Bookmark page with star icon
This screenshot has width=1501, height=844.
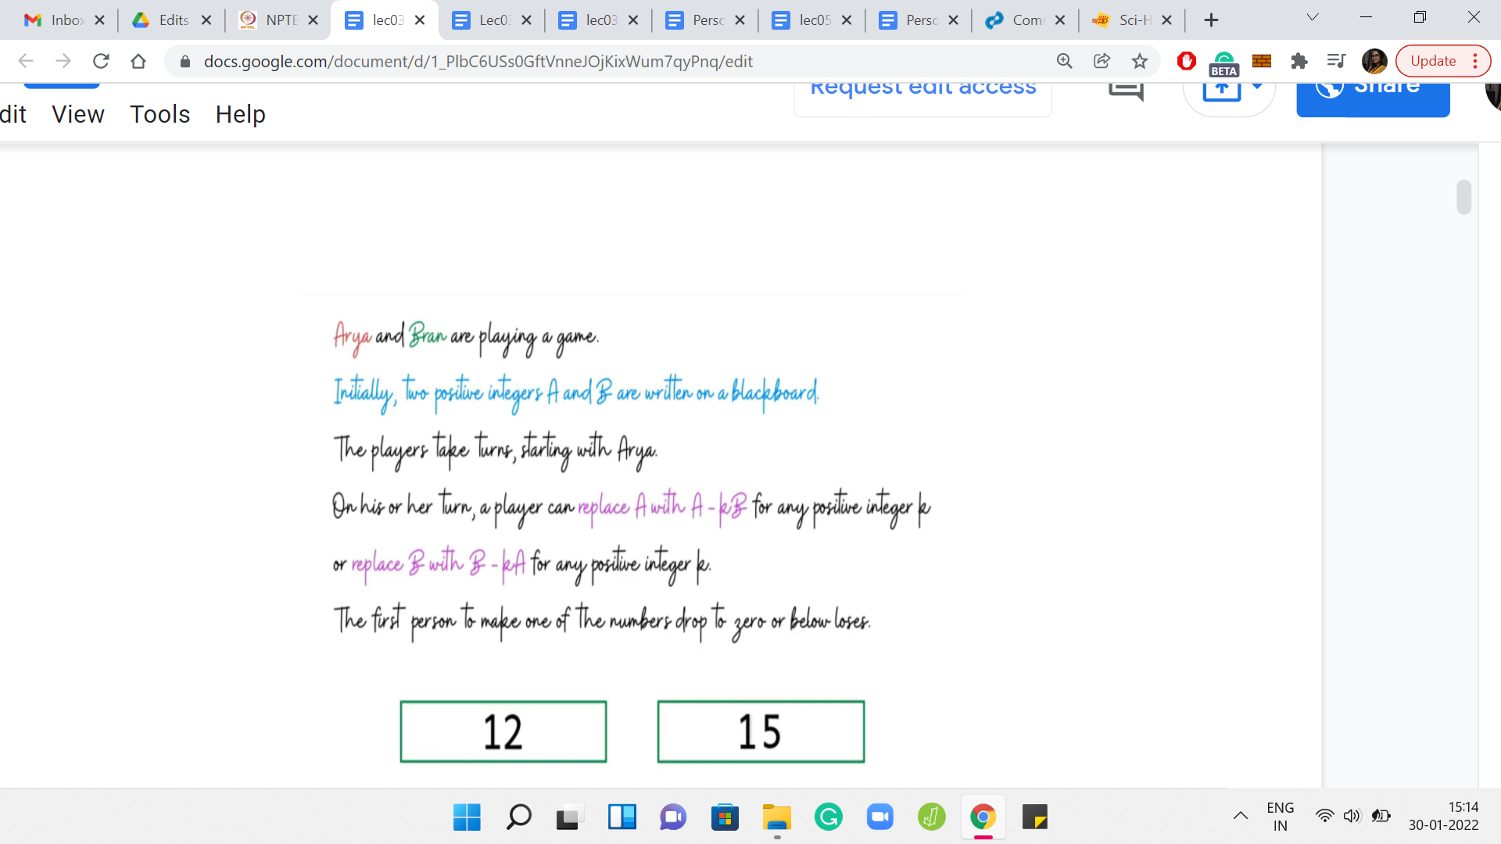[1140, 61]
